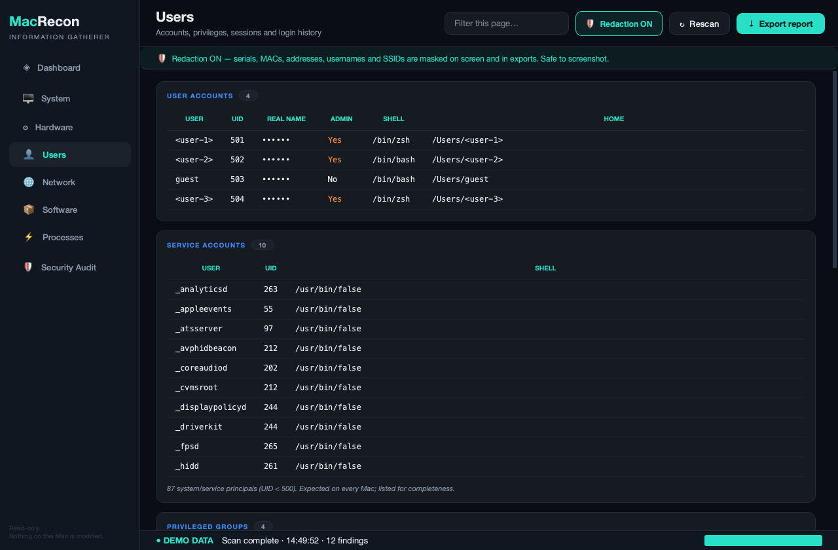Select the Processes section label
Image resolution: width=838 pixels, height=550 pixels.
click(x=63, y=237)
